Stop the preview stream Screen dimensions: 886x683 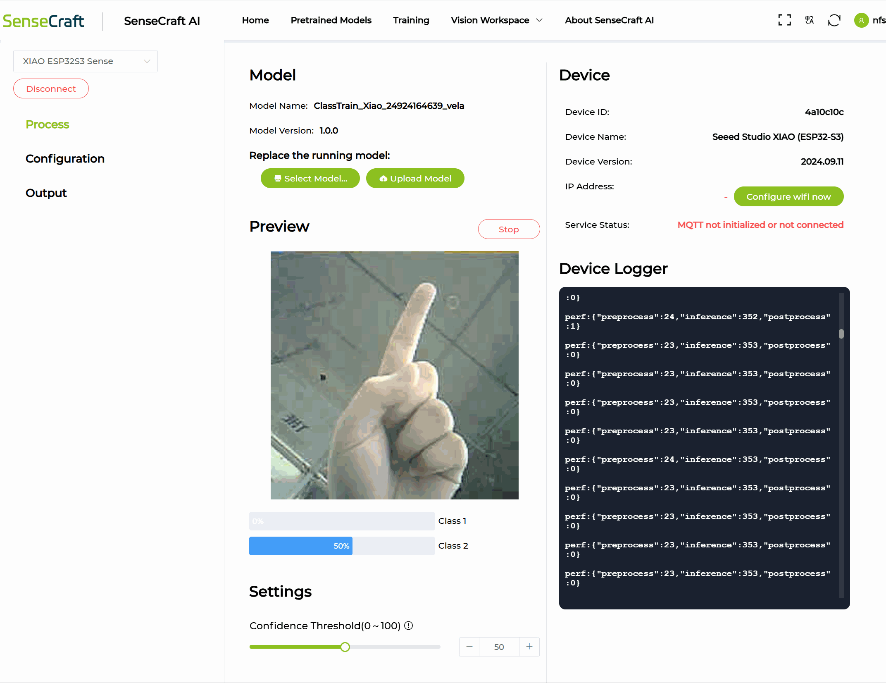click(x=509, y=229)
